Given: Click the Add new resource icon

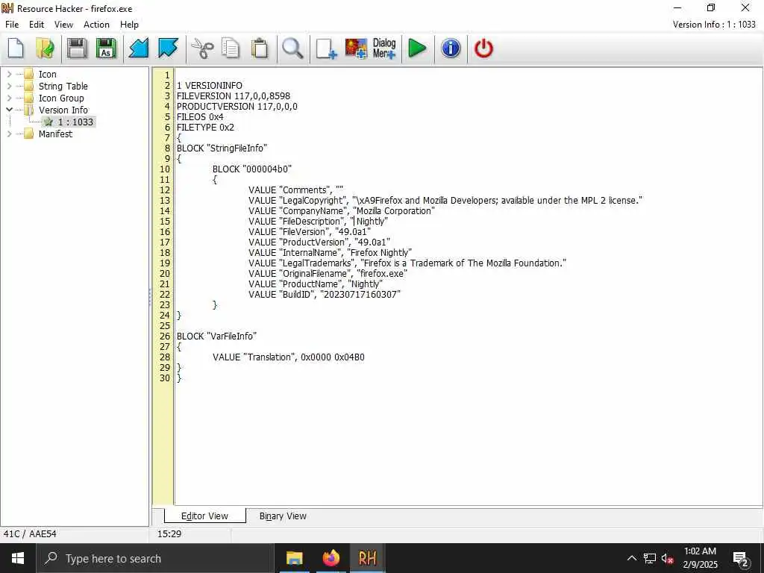Looking at the screenshot, I should tap(326, 48).
